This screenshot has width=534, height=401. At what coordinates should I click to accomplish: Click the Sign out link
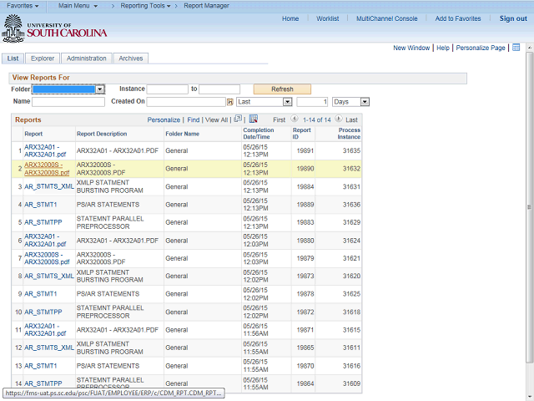point(513,18)
